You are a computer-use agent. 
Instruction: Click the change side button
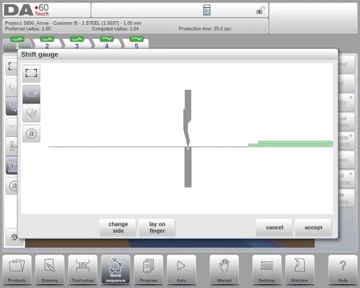click(x=118, y=228)
